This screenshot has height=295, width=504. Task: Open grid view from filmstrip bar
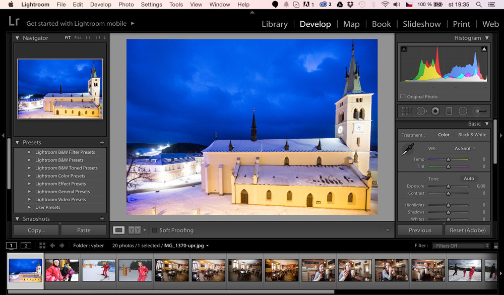[x=42, y=246]
